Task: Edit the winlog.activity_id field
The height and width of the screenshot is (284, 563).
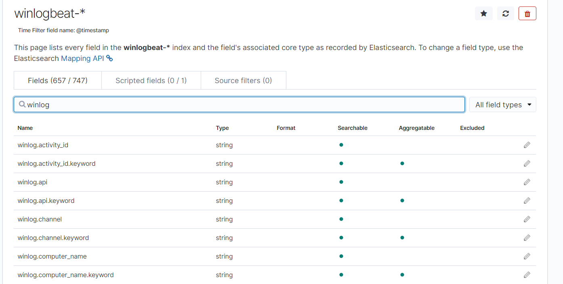Action: click(527, 145)
